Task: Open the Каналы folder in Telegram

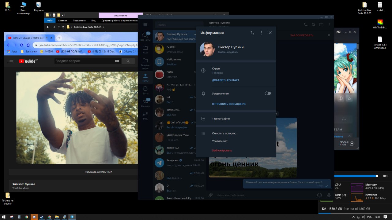Action: coord(145,103)
